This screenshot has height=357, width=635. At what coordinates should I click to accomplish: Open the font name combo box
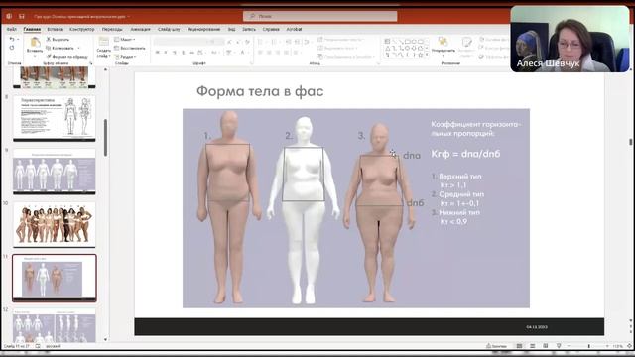pos(181,42)
